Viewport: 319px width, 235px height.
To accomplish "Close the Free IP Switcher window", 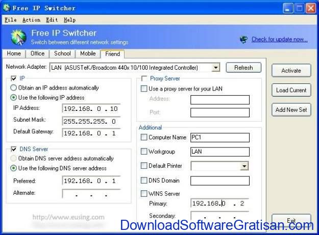I will click(x=311, y=8).
